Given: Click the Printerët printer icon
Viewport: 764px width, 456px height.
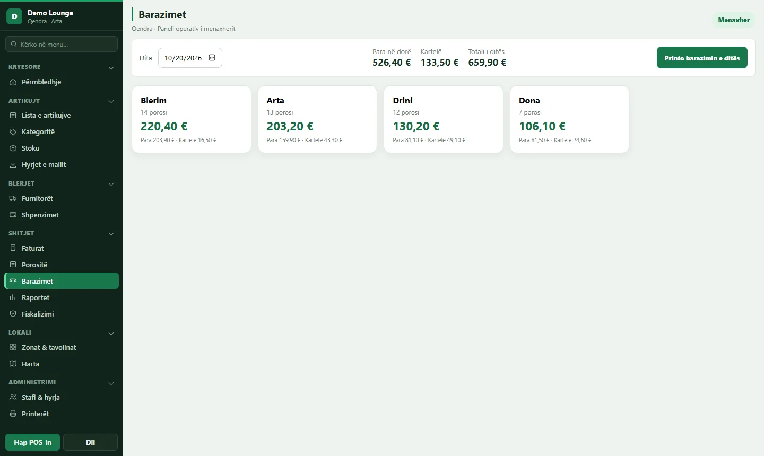Looking at the screenshot, I should [x=13, y=414].
